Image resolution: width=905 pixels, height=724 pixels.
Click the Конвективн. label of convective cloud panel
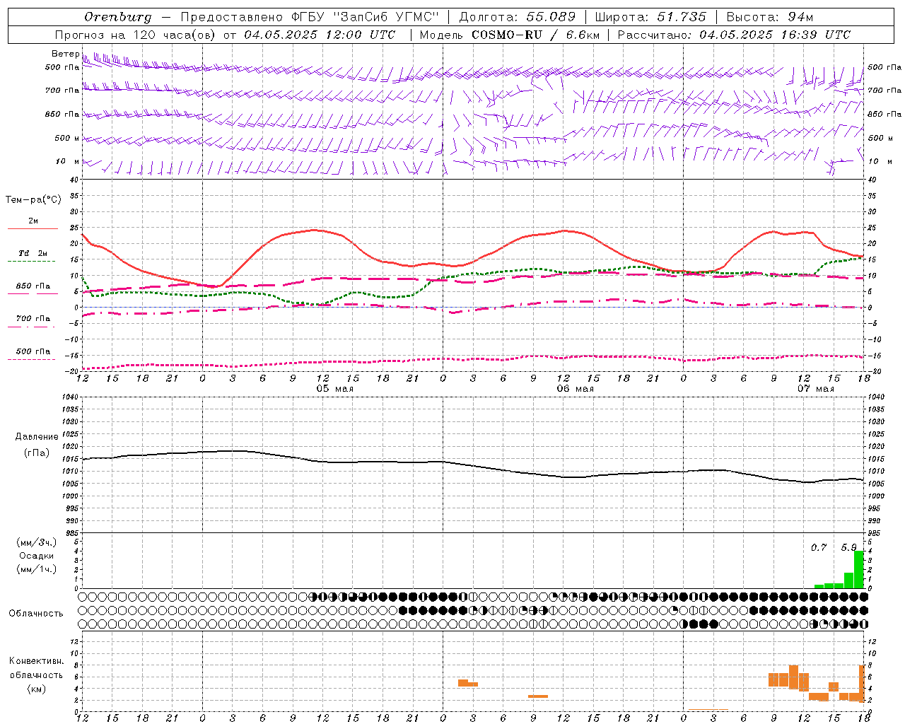(37, 661)
